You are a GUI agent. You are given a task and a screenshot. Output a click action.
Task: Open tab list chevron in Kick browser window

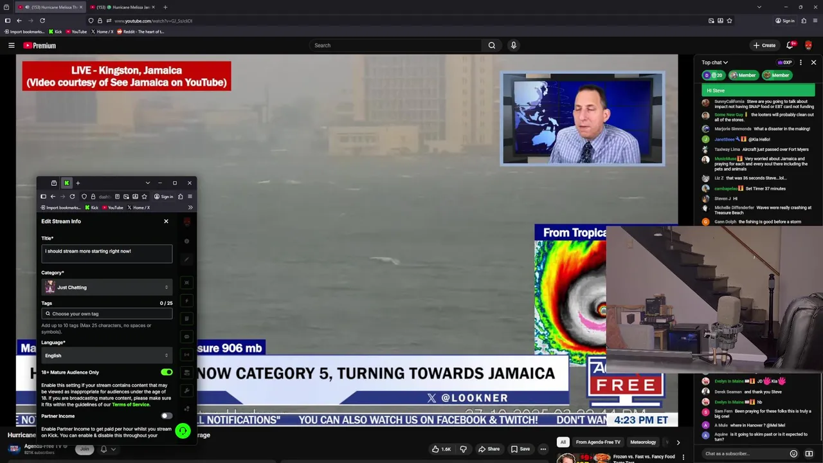pos(148,183)
